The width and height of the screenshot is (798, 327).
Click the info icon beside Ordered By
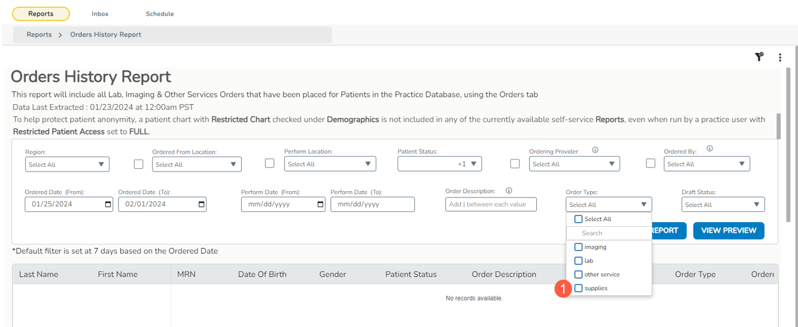[x=709, y=149]
